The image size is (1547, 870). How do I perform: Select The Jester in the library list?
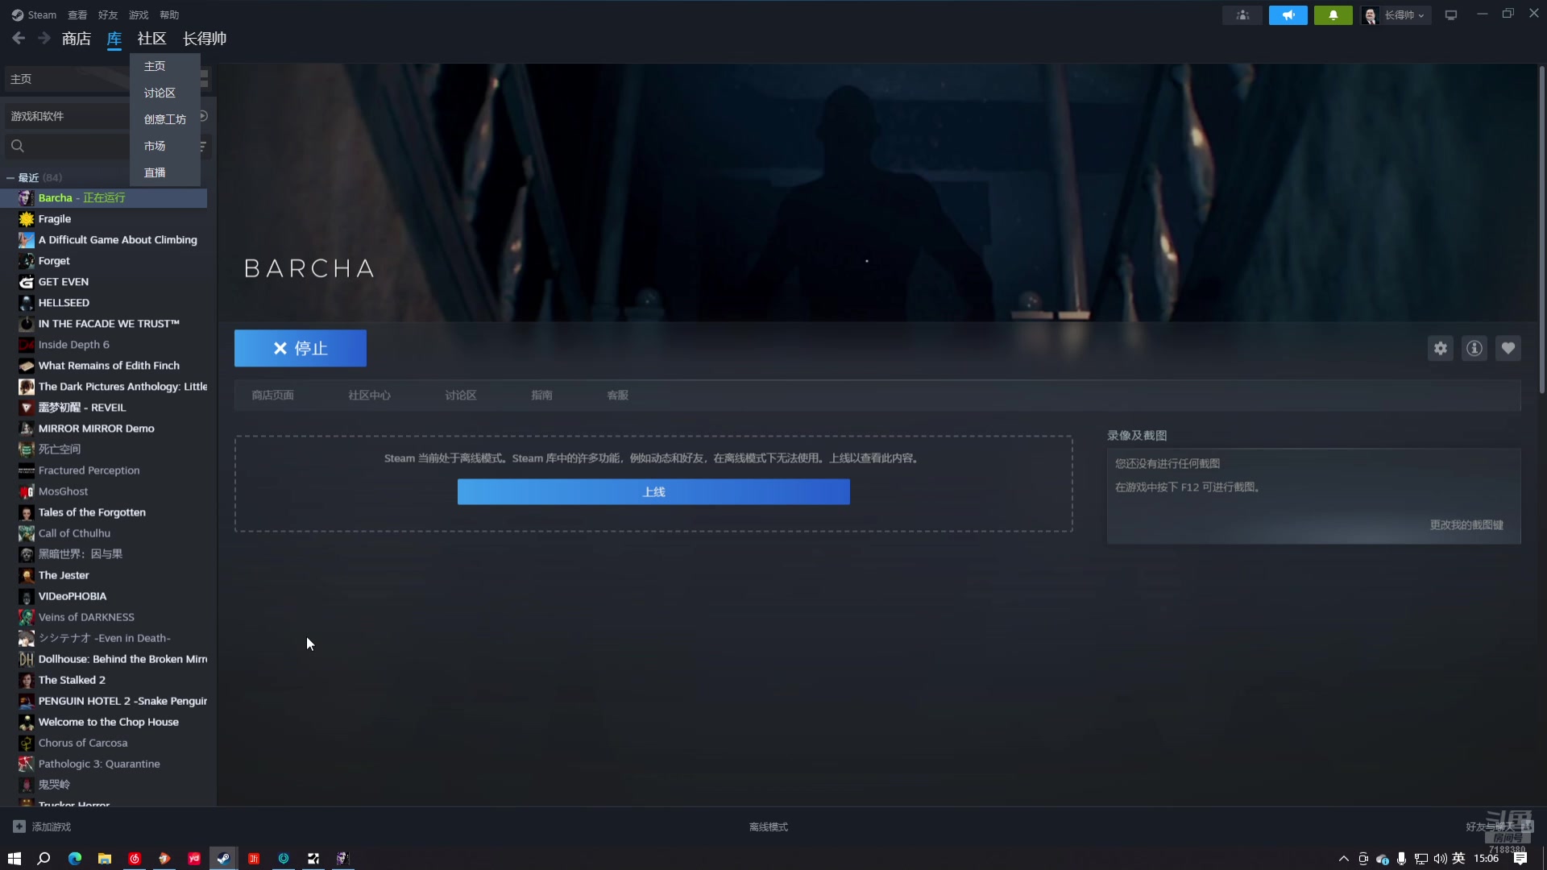[104, 575]
